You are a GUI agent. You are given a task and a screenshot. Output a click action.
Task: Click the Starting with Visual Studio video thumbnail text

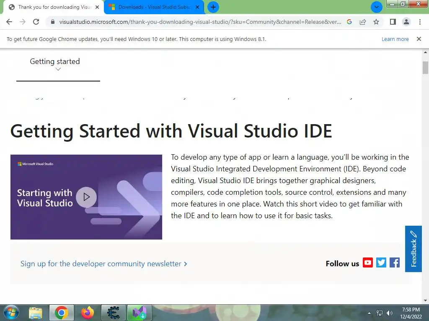tap(45, 198)
